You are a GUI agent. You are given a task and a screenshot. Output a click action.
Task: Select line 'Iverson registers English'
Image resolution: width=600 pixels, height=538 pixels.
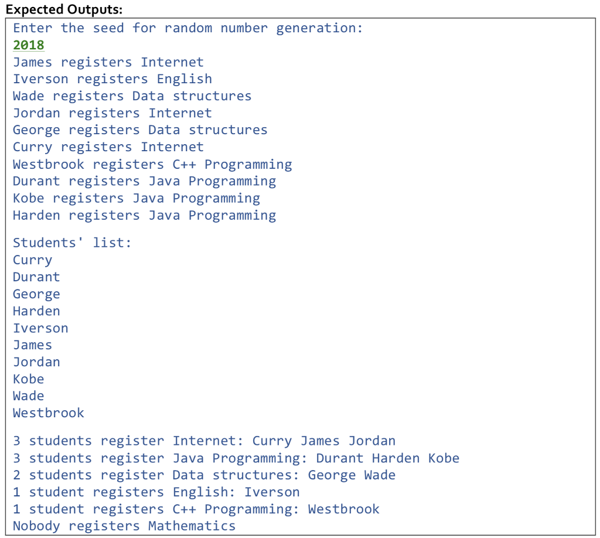point(112,79)
